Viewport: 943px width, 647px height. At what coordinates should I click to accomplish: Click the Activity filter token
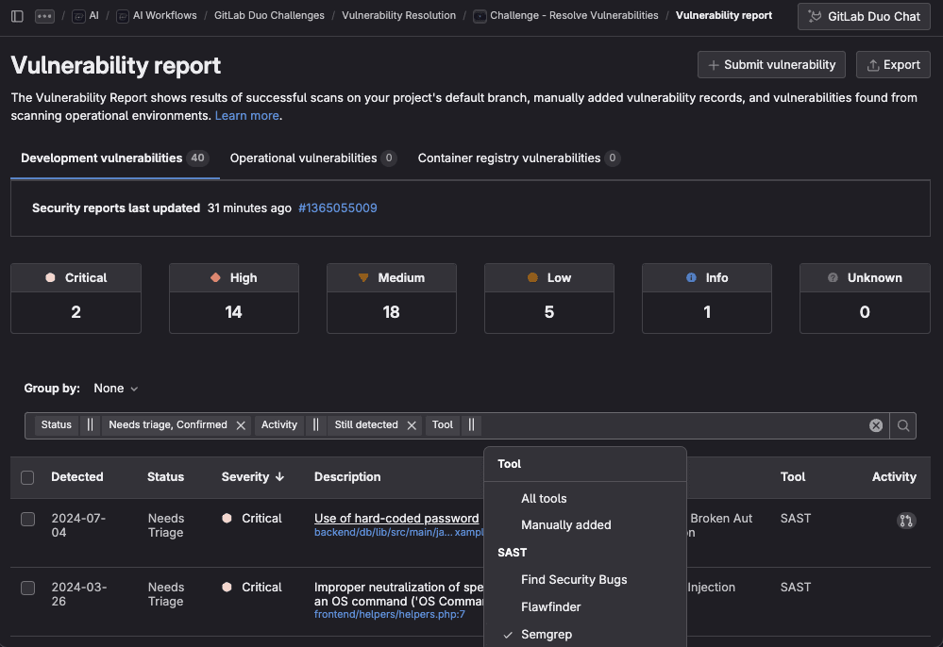tap(279, 424)
